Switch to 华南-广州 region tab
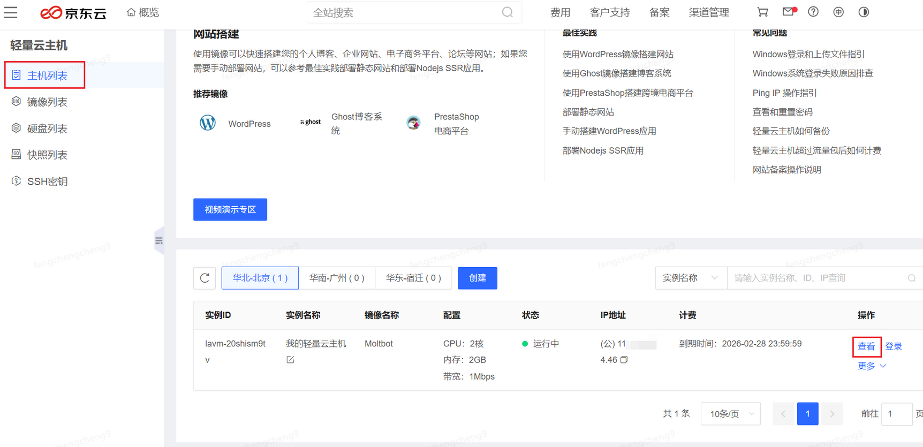923x447 pixels. [337, 278]
